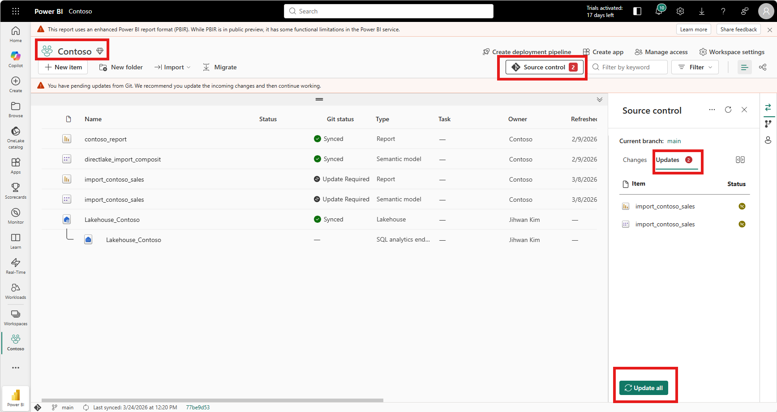Open the Filter dropdown
Viewport: 777px width, 412px height.
click(x=695, y=67)
